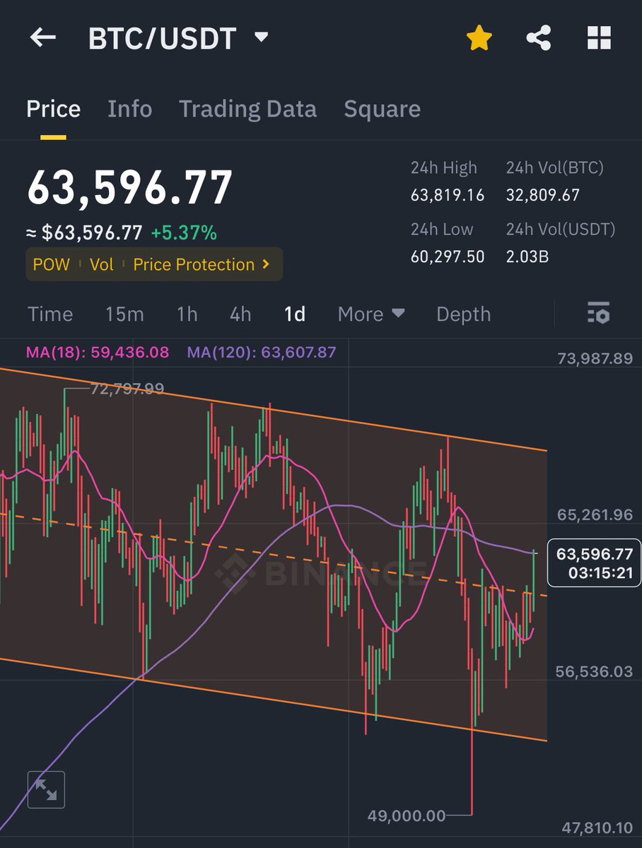Tap the Vol tag
Image resolution: width=642 pixels, height=848 pixels.
[102, 264]
